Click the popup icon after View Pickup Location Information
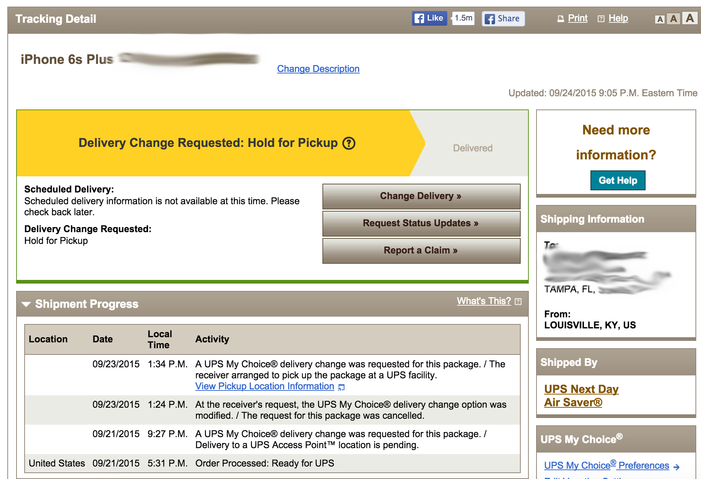The width and height of the screenshot is (701, 479). 341,387
